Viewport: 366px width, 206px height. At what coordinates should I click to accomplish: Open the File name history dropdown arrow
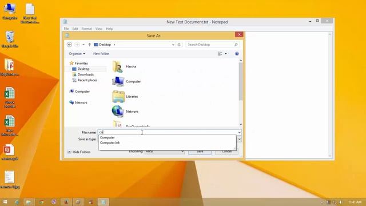point(239,132)
